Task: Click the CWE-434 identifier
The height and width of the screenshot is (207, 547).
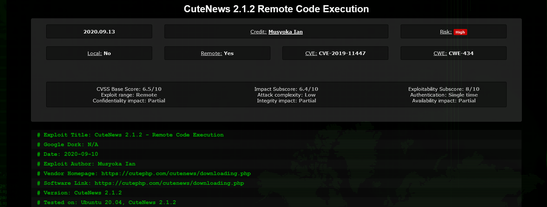Action: pyautogui.click(x=461, y=53)
